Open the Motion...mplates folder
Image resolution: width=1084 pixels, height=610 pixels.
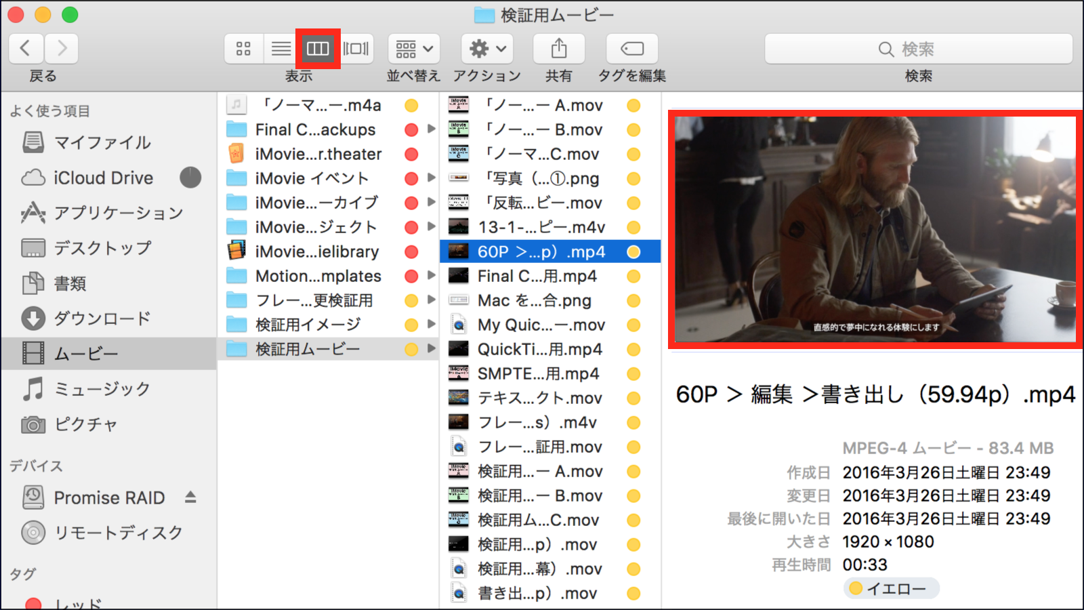click(318, 277)
